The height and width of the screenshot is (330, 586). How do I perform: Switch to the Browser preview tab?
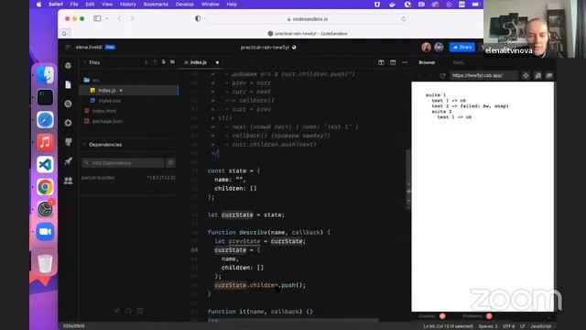point(427,62)
